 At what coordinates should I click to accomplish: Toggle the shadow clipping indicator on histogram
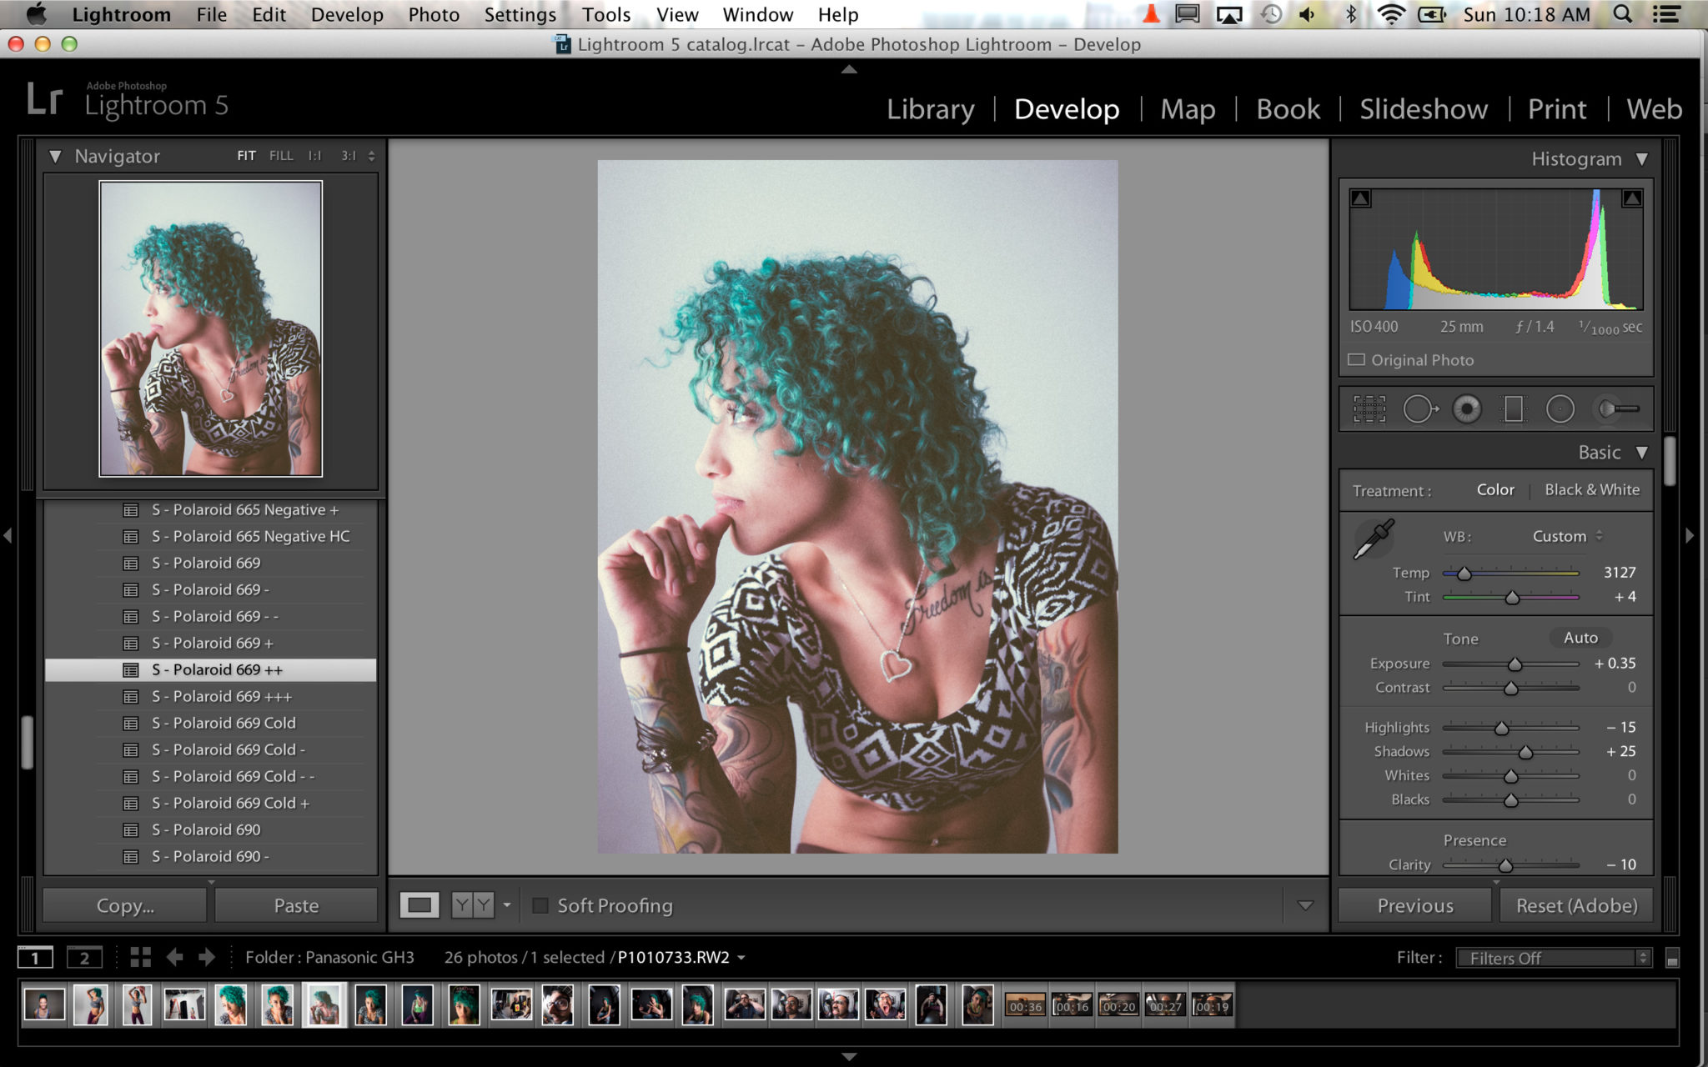(x=1359, y=198)
